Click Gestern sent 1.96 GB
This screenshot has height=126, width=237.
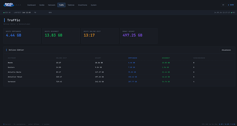tap(165, 67)
